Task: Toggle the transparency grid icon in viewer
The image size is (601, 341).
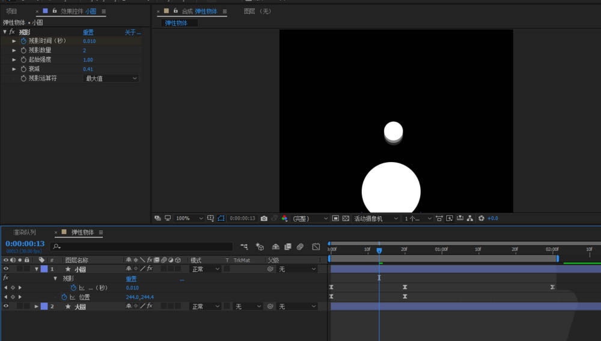Action: click(346, 219)
